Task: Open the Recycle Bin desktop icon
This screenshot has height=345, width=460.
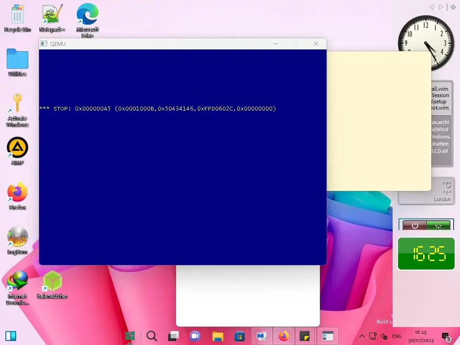Action: click(18, 18)
